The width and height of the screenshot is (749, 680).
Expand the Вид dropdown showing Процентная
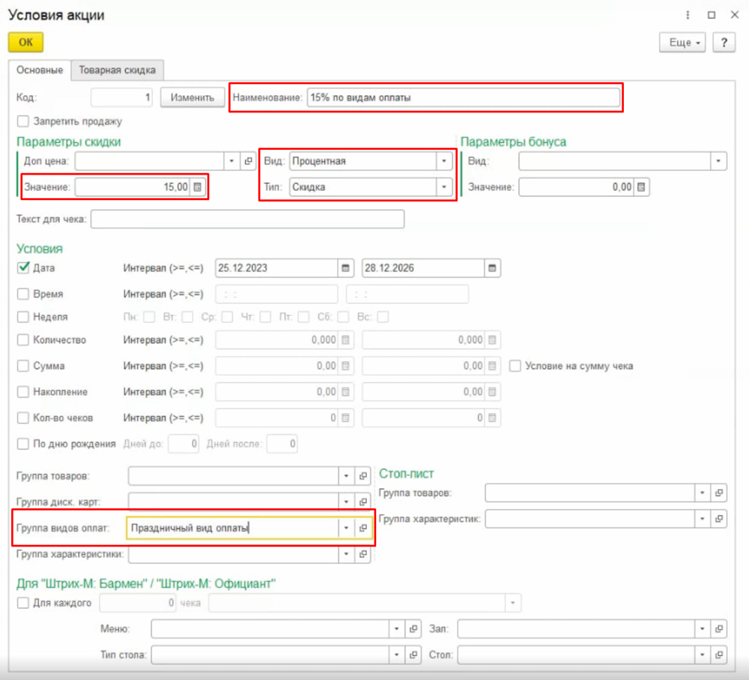pyautogui.click(x=444, y=161)
